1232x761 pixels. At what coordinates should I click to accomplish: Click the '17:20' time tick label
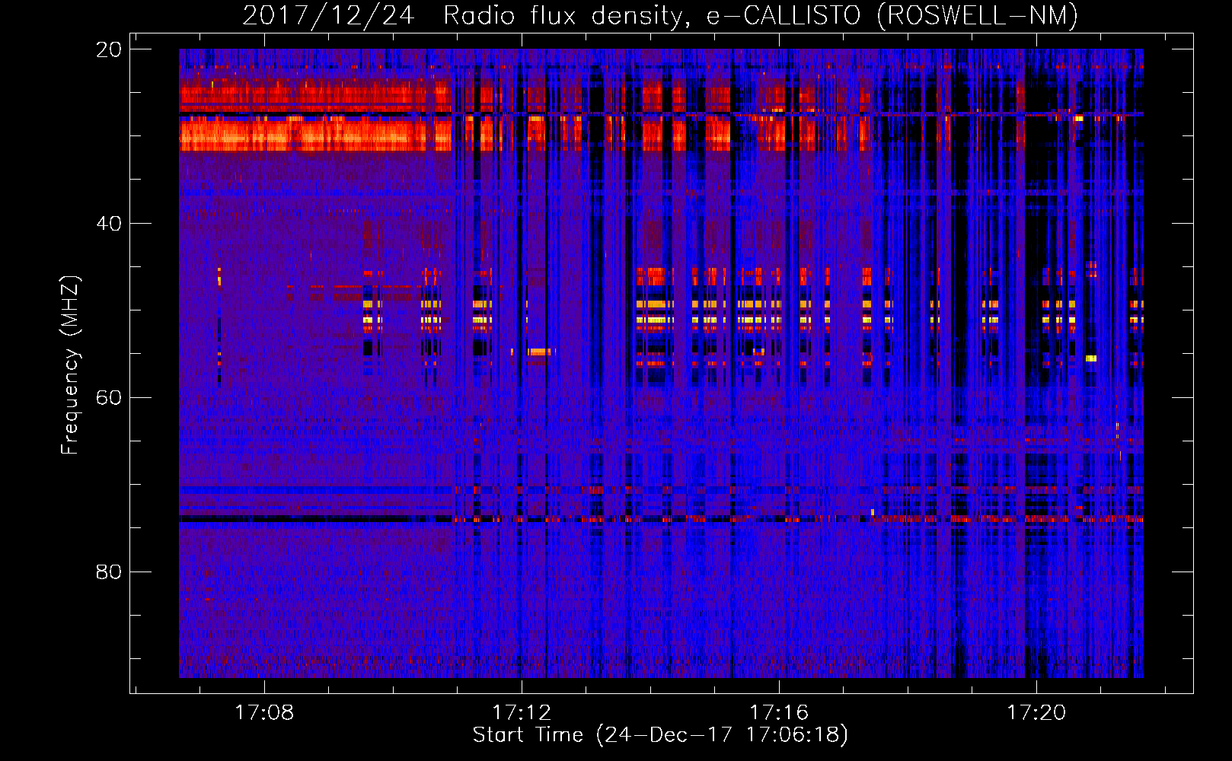coord(1036,712)
